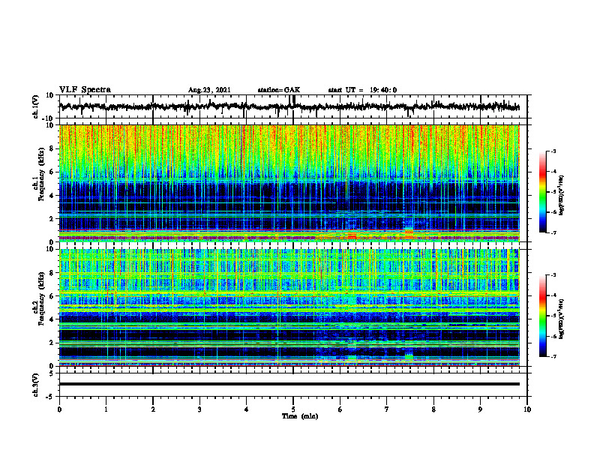Click time-axis tick label "5" at bottom
This screenshot has height=459, width=594.
293,409
